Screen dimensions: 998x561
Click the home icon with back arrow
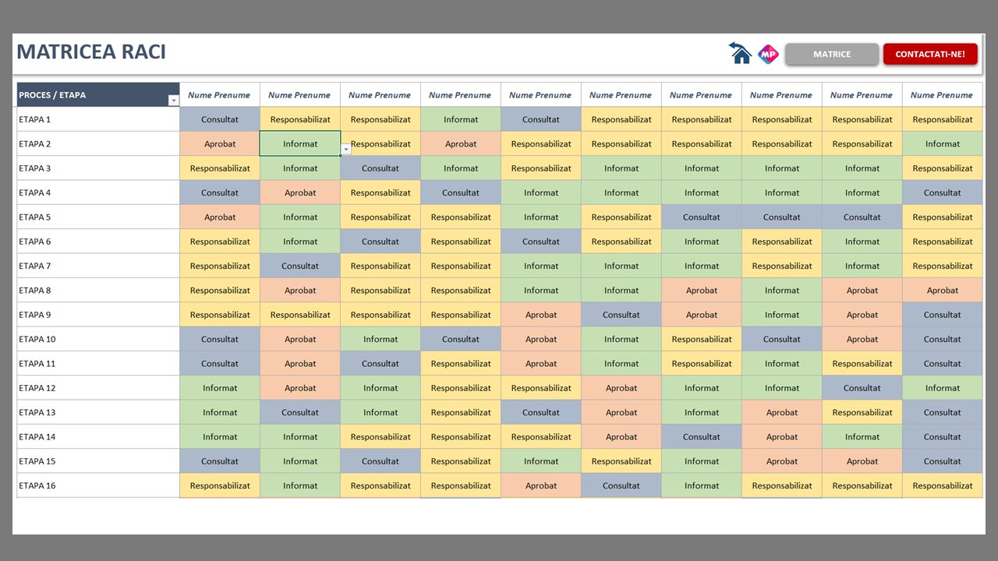(740, 53)
